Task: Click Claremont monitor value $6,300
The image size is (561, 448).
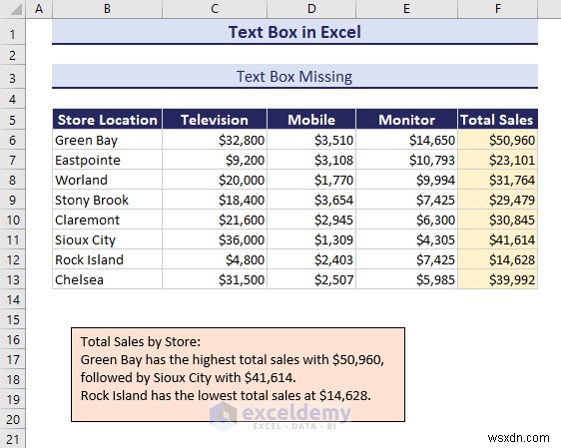Action: 407,220
